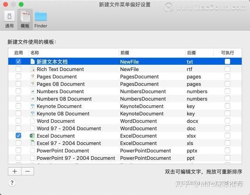Open the Finder preferences tab

(x=41, y=19)
